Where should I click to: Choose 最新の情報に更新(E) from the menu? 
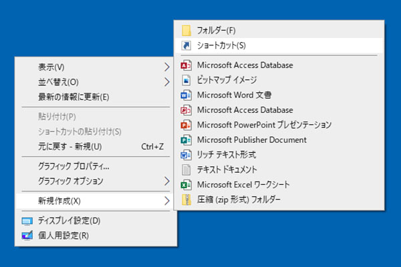[96, 97]
